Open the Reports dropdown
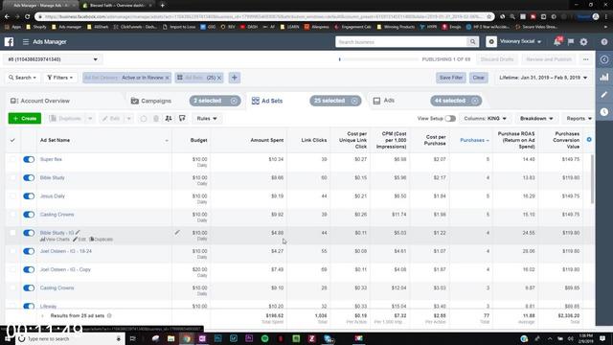 point(579,119)
